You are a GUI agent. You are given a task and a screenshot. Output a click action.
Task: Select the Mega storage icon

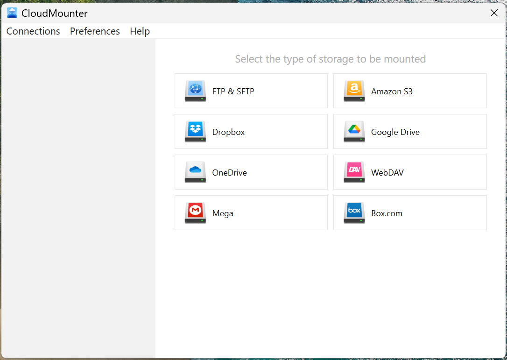pos(195,212)
